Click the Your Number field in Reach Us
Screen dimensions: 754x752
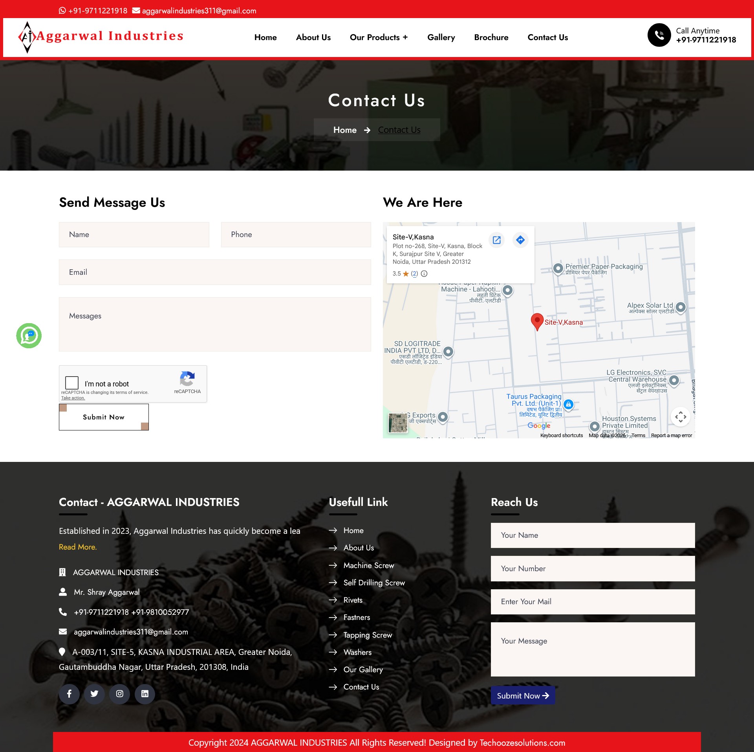[593, 568]
